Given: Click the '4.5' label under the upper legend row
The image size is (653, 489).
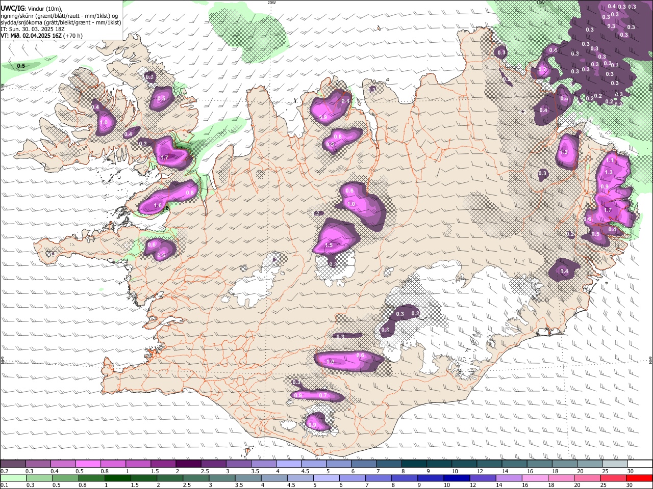Looking at the screenshot, I should [x=305, y=471].
